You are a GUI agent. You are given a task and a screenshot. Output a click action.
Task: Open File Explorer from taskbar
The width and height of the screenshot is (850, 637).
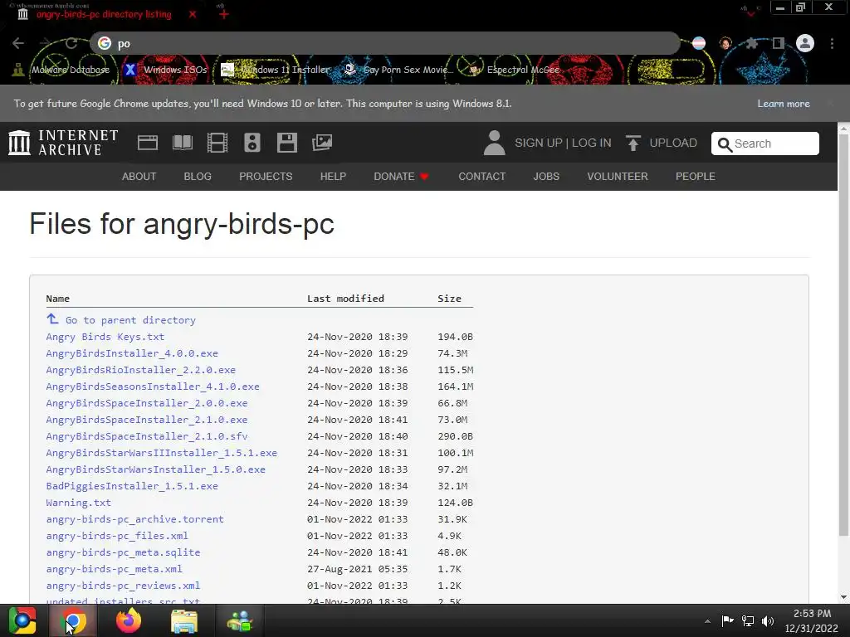pos(184,620)
